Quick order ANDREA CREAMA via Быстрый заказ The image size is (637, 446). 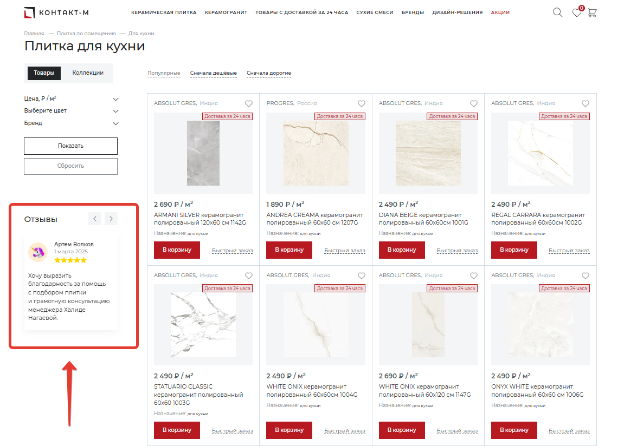click(345, 251)
